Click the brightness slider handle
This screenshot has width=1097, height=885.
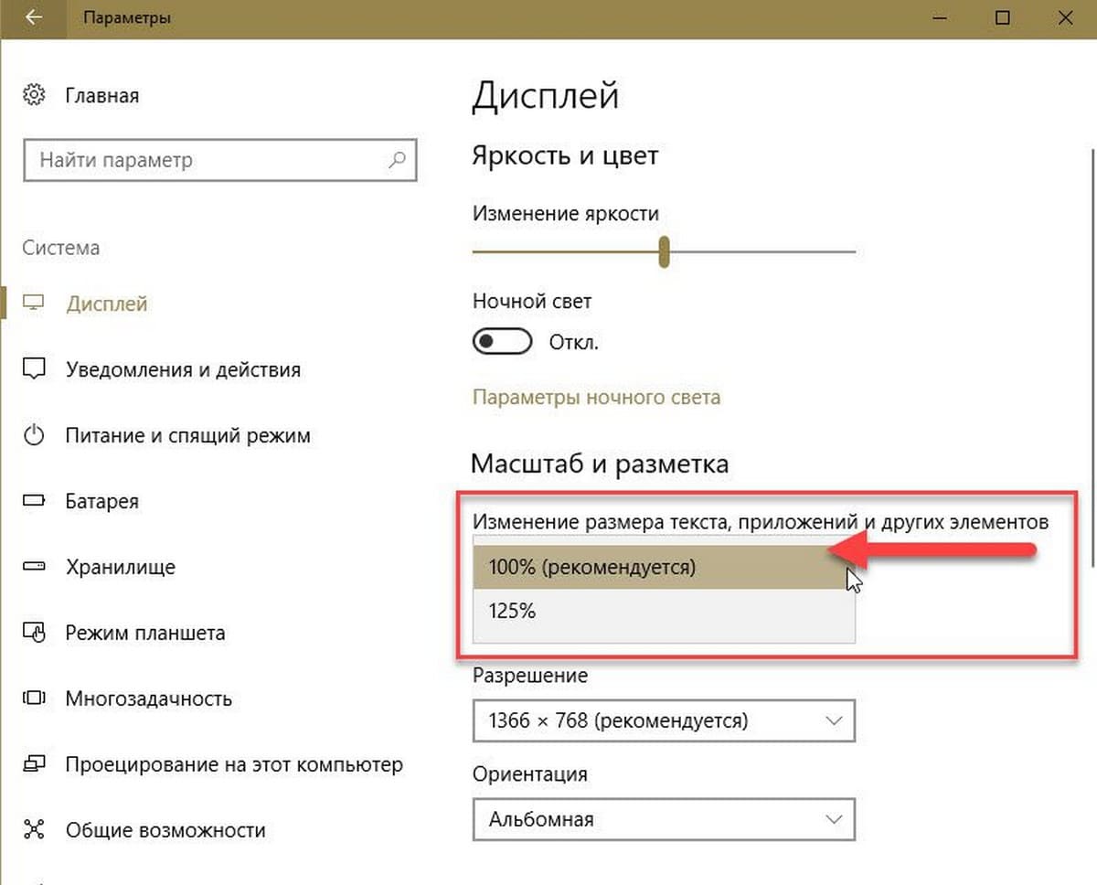pyautogui.click(x=665, y=251)
